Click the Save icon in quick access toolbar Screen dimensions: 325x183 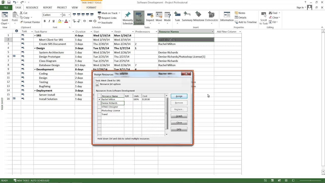tap(9, 2)
